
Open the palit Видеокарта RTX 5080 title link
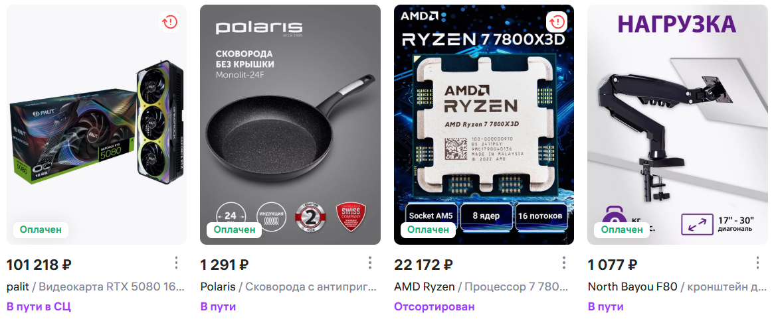coord(96,287)
